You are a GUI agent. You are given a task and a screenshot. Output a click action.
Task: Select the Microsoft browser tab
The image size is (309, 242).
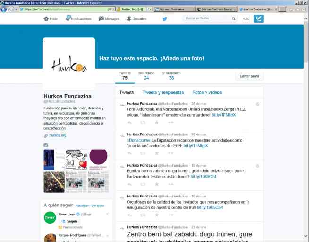pos(216,9)
